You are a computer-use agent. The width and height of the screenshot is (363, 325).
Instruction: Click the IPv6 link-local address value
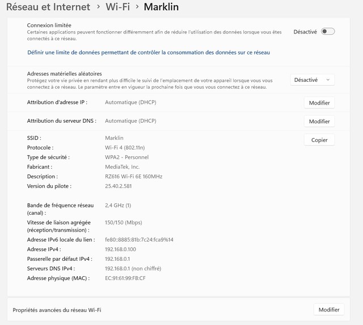click(139, 240)
